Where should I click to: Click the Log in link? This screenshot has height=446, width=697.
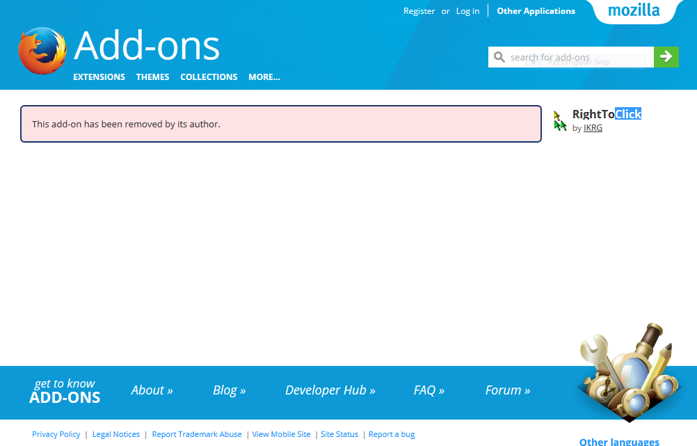coord(467,11)
